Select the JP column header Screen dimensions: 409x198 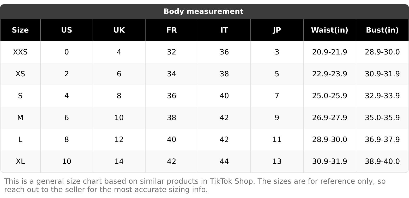[277, 30]
